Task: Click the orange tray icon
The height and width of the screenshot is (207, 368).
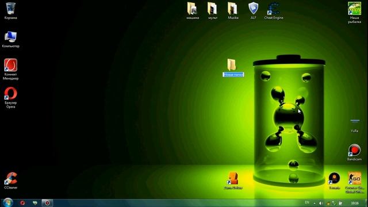Action: [x=328, y=204]
